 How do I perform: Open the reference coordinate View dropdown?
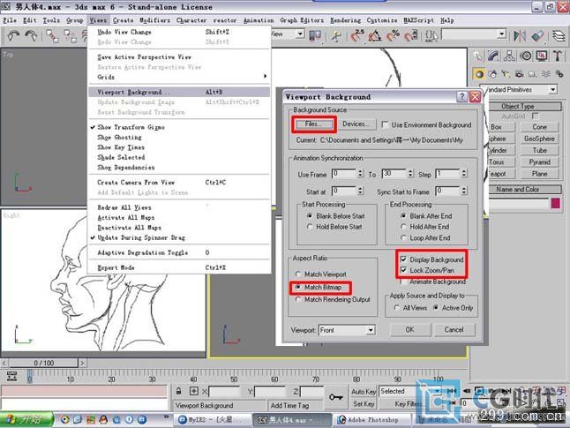click(300, 34)
